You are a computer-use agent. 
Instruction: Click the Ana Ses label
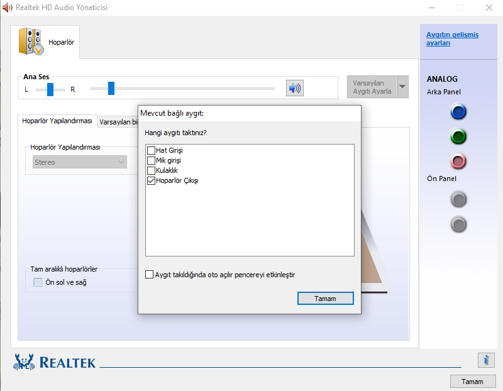(36, 77)
